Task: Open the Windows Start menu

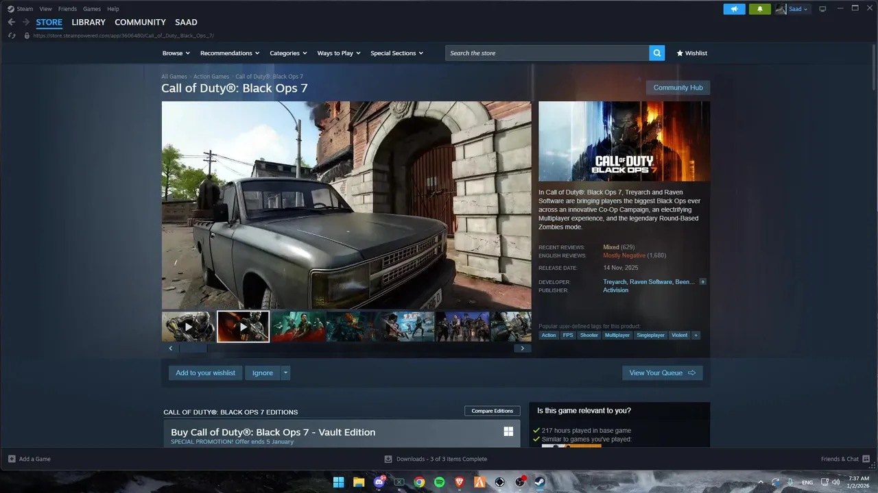Action: coord(338,482)
